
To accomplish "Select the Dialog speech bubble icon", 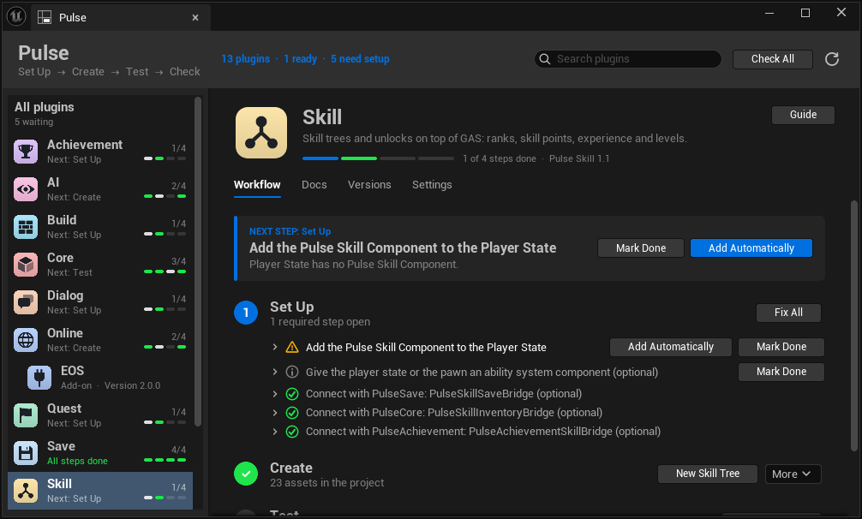I will (26, 302).
